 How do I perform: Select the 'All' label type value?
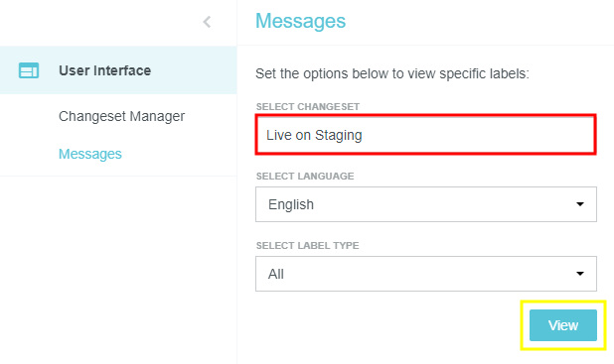[x=276, y=274]
